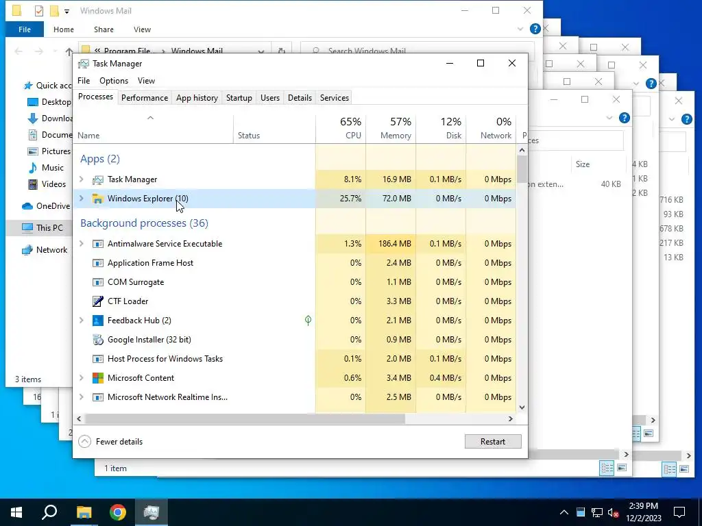702x526 pixels.
Task: Click the green leaf suspended status icon
Action: click(308, 321)
